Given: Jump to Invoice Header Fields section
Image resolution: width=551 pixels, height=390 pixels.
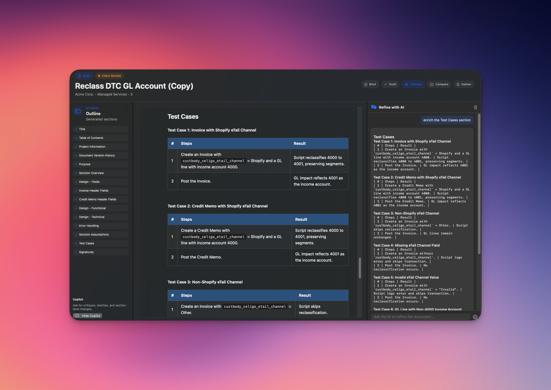Looking at the screenshot, I should (100, 190).
